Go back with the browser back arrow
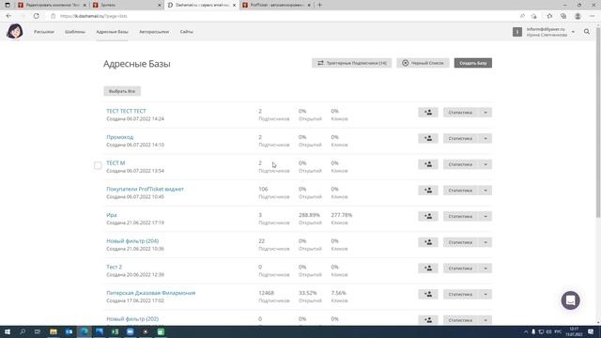 (8, 16)
